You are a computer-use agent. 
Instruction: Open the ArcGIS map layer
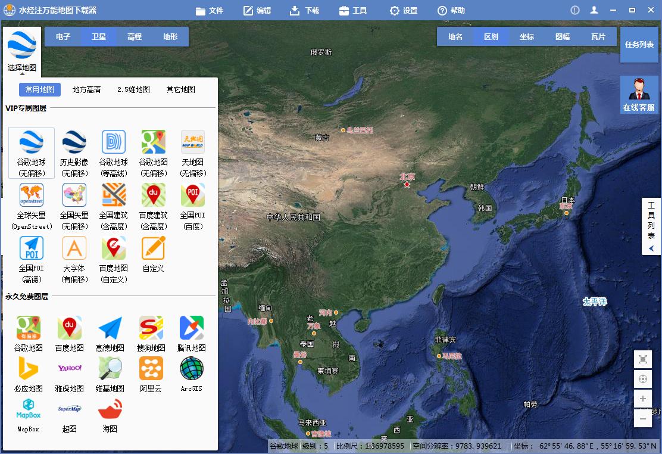click(x=191, y=372)
